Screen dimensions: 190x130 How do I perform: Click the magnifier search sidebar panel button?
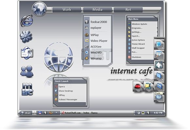(x=159, y=55)
